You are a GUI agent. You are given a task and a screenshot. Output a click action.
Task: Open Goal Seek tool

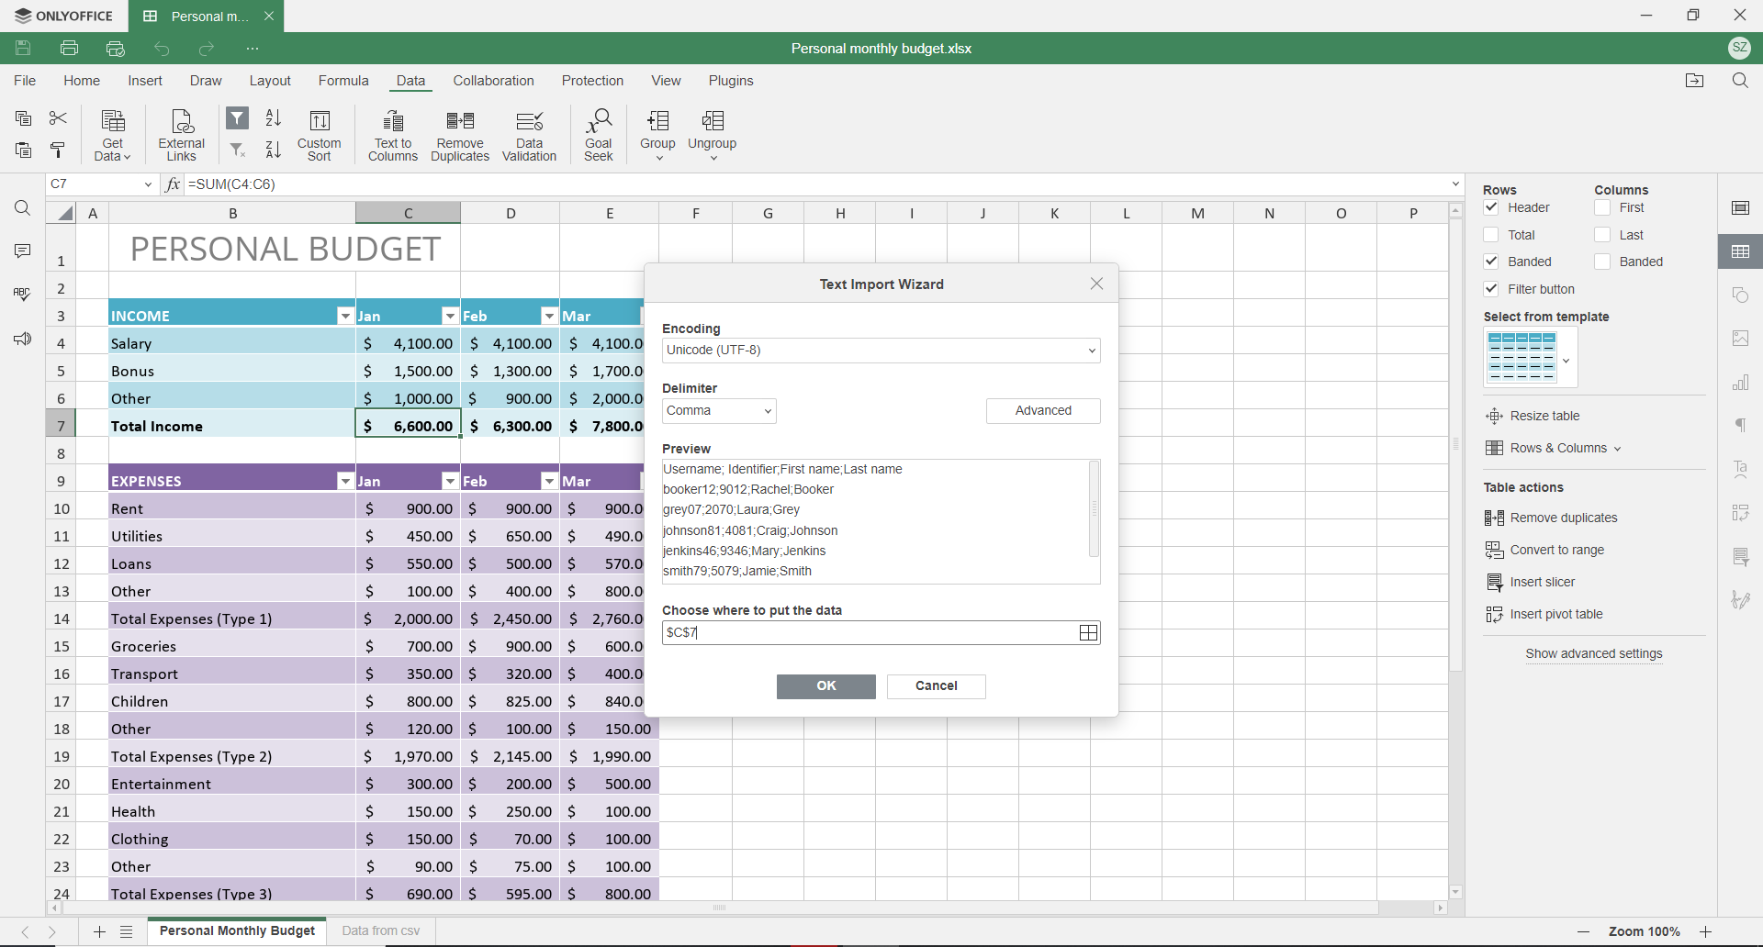(599, 136)
